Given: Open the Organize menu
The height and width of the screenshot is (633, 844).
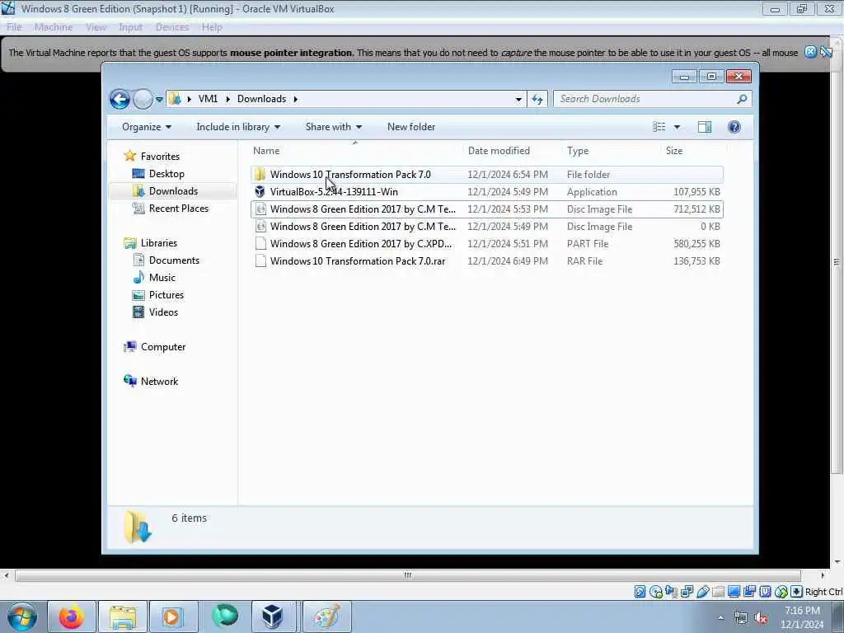Looking at the screenshot, I should tap(147, 127).
